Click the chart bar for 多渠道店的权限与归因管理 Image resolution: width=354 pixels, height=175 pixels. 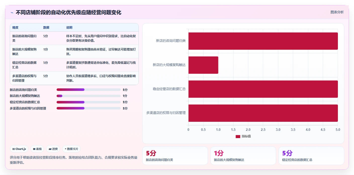pos(263,113)
